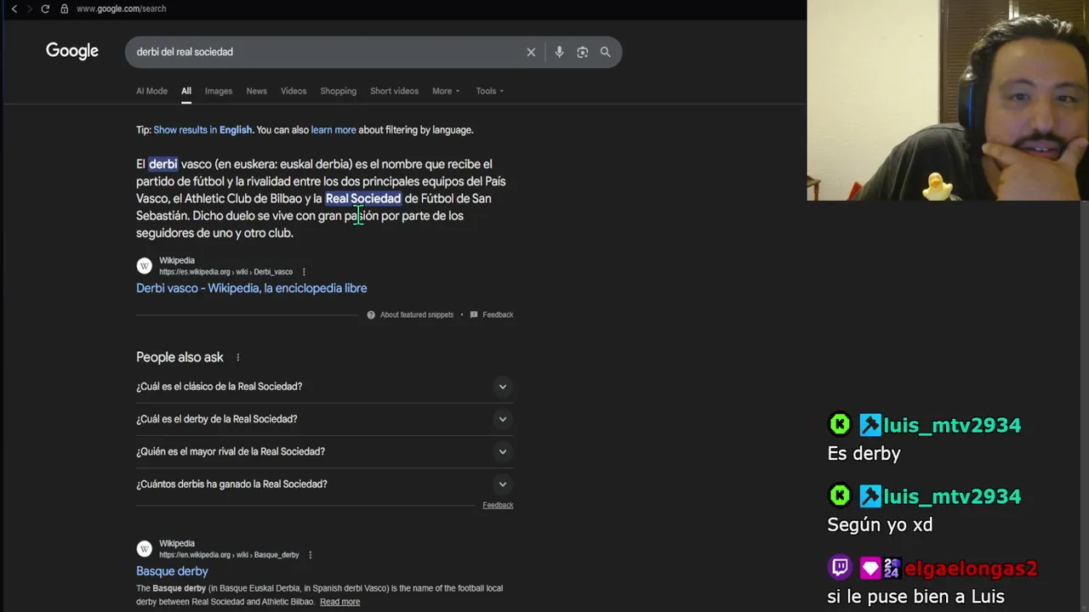Expand ¿Quién es el mayor rival question
1089x612 pixels.
pos(324,451)
